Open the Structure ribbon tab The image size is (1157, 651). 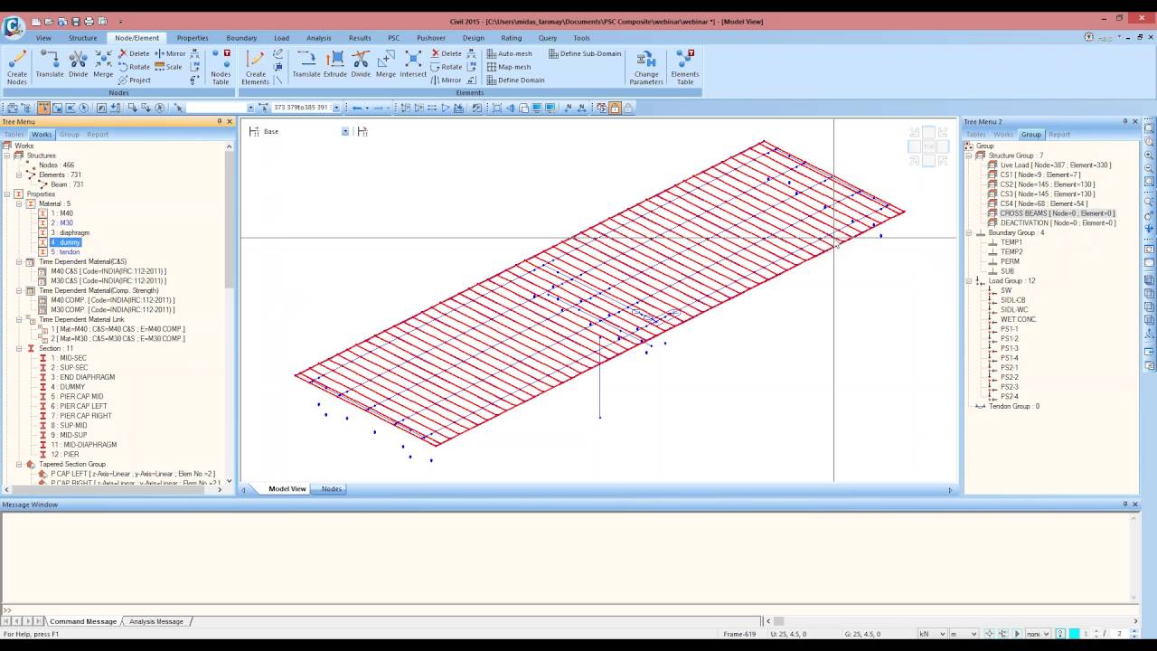tap(82, 38)
